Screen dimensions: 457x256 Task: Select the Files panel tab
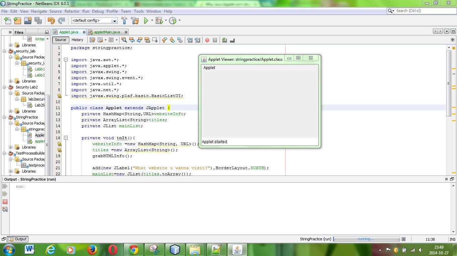click(x=19, y=32)
